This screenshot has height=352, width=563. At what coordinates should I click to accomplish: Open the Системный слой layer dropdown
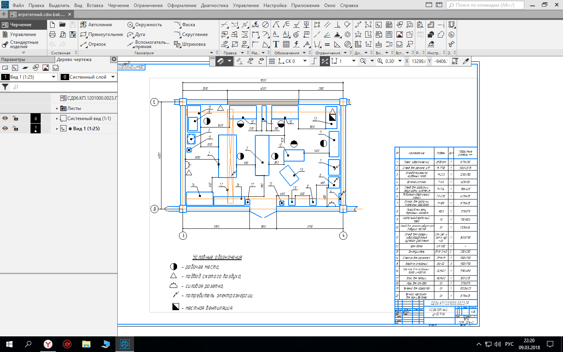[x=113, y=77]
